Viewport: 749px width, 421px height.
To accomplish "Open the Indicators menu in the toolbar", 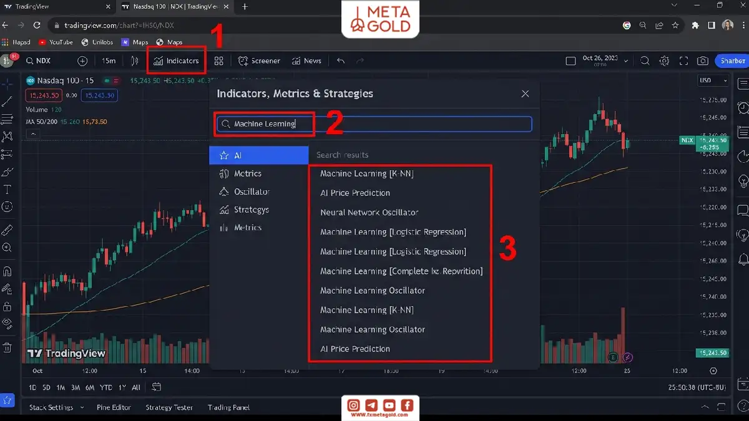I will [176, 60].
